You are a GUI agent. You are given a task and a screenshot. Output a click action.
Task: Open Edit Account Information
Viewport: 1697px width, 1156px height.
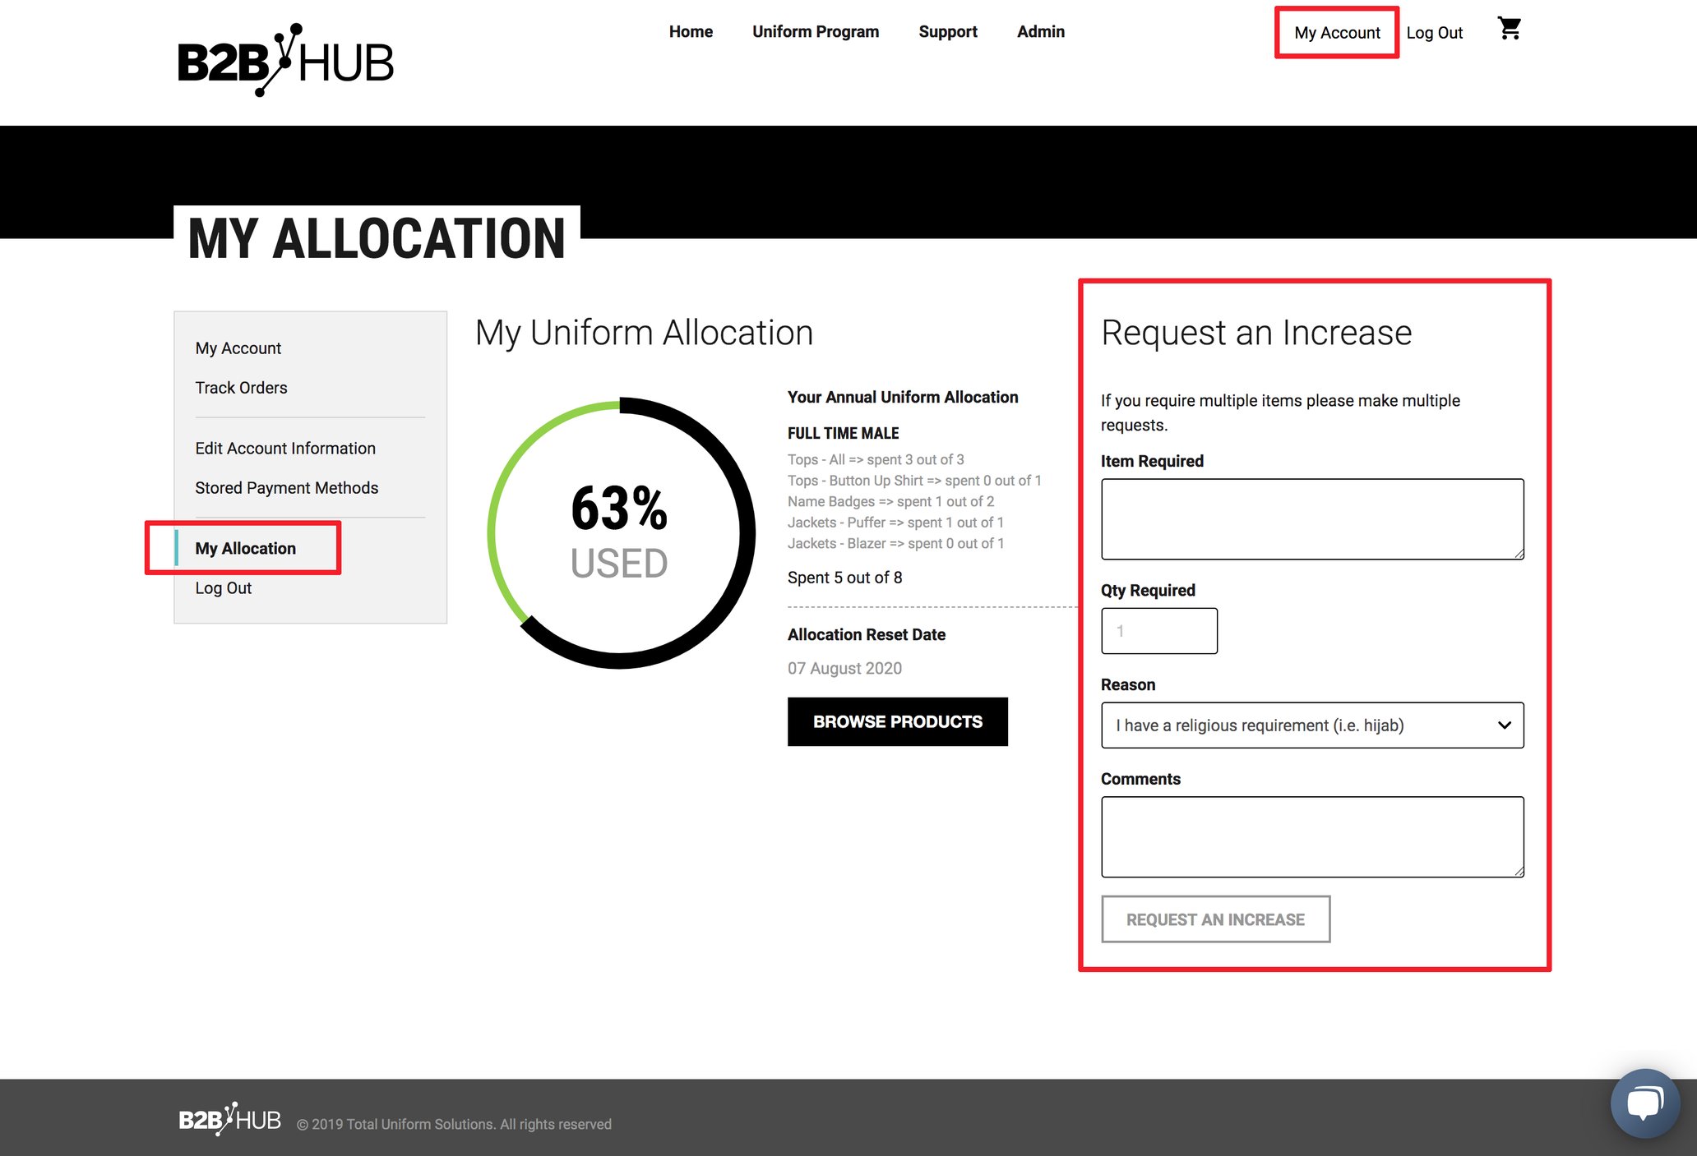coord(284,449)
